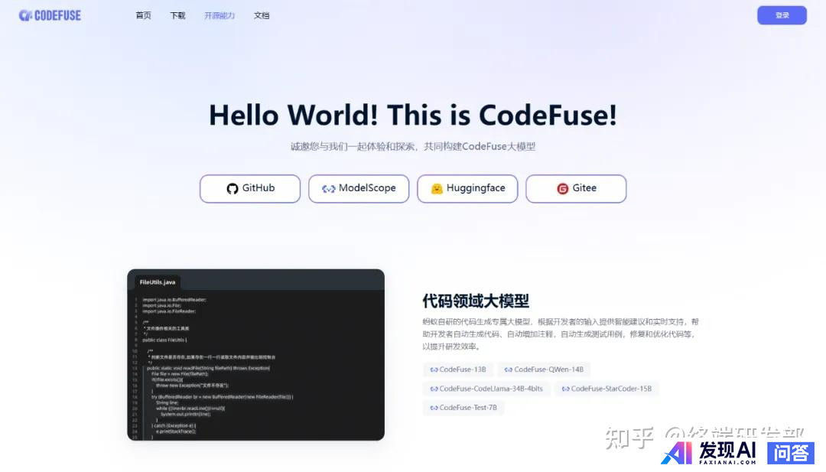Select the FileUtils.java editor tab
Screen dimensions: 826x472
(x=158, y=282)
